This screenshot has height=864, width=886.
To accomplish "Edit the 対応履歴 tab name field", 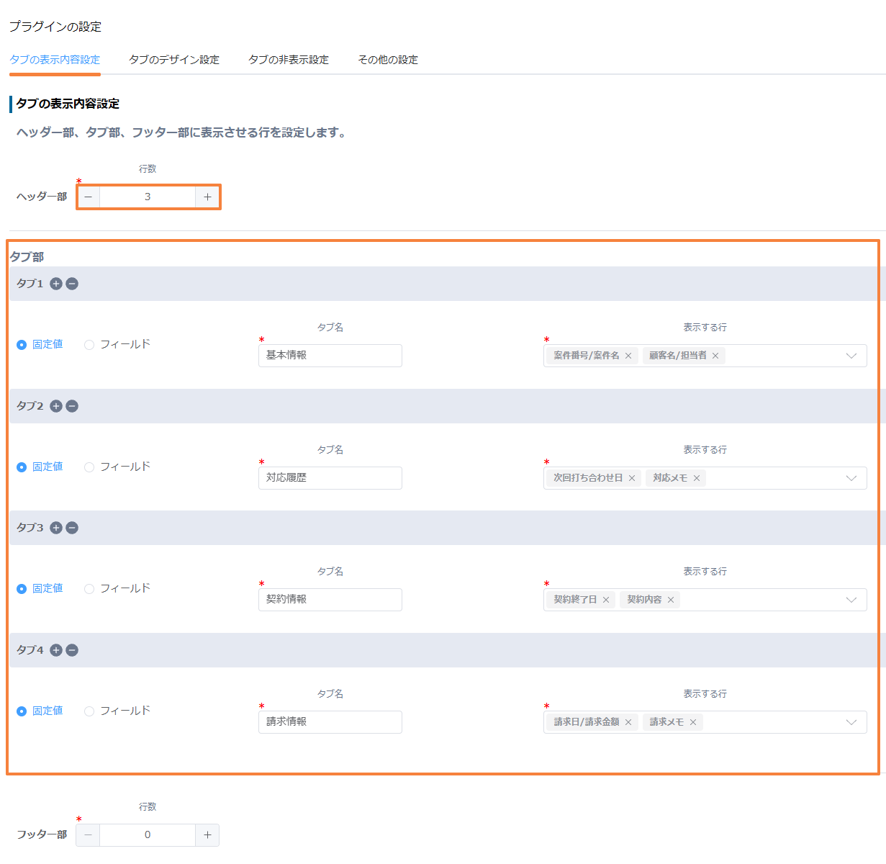I will [x=330, y=478].
